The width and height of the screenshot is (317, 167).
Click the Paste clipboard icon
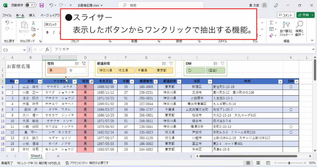click(24, 25)
